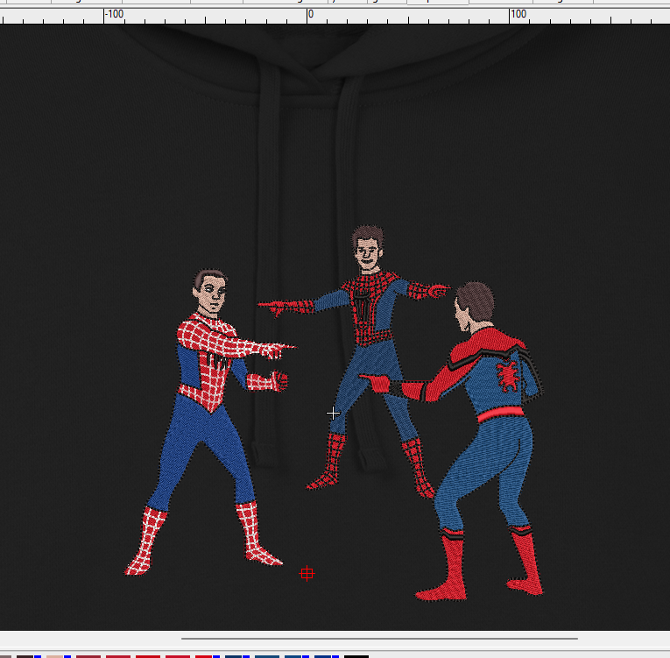Select the grey swatch at far left of palette
670x658 pixels.
coord(5,655)
